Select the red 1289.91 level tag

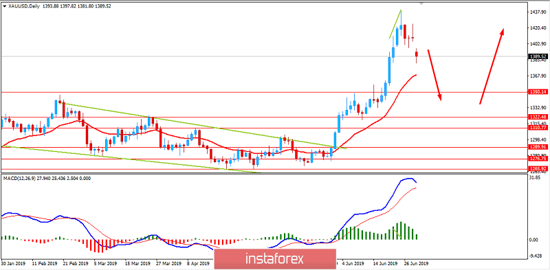pyautogui.click(x=538, y=147)
